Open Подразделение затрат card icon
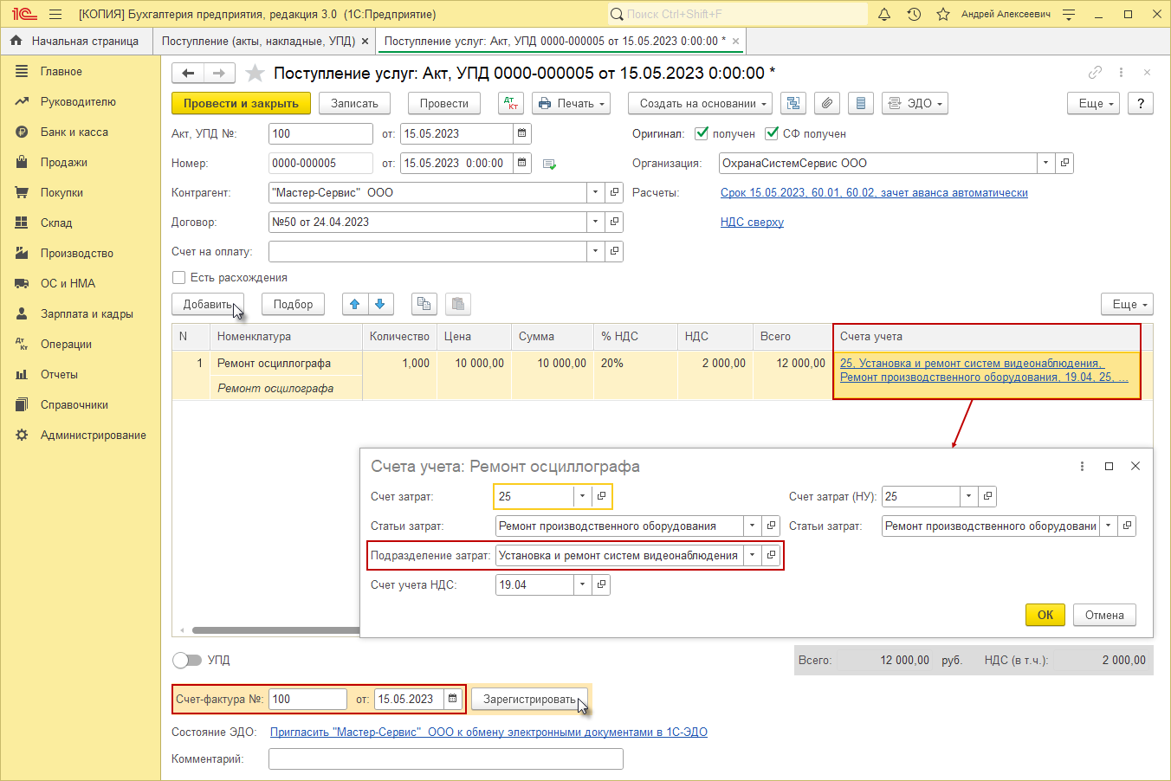This screenshot has height=781, width=1171. (771, 555)
